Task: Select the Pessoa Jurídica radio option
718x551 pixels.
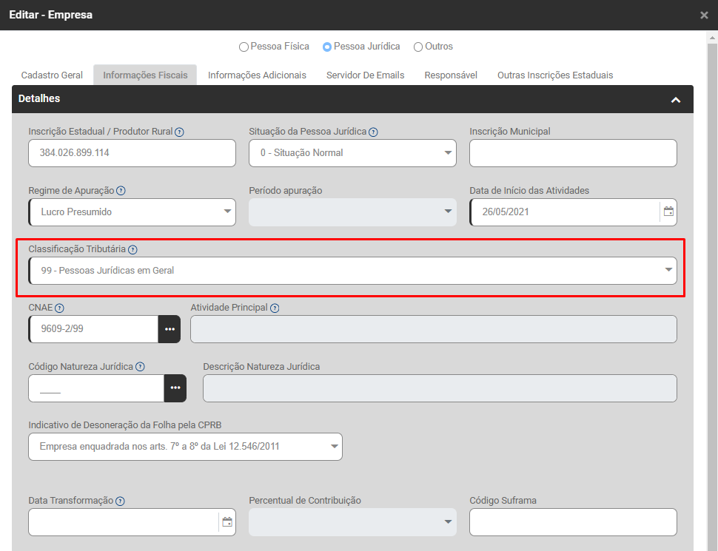Action: [x=327, y=47]
